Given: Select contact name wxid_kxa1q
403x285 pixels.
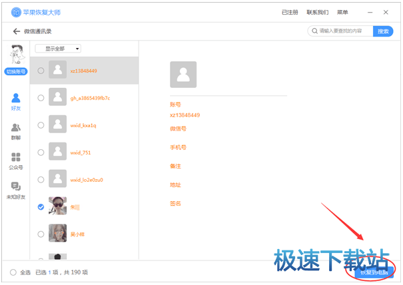Looking at the screenshot, I should click(x=83, y=125).
